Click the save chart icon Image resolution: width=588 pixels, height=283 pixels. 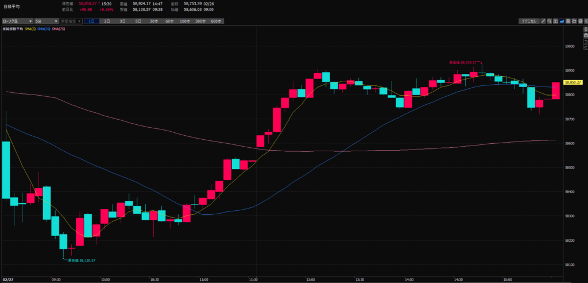567,21
